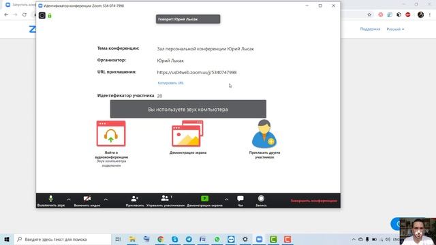Open File Explorer from taskbar
Screen dimensions: 436x245
pyautogui.click(x=132, y=239)
